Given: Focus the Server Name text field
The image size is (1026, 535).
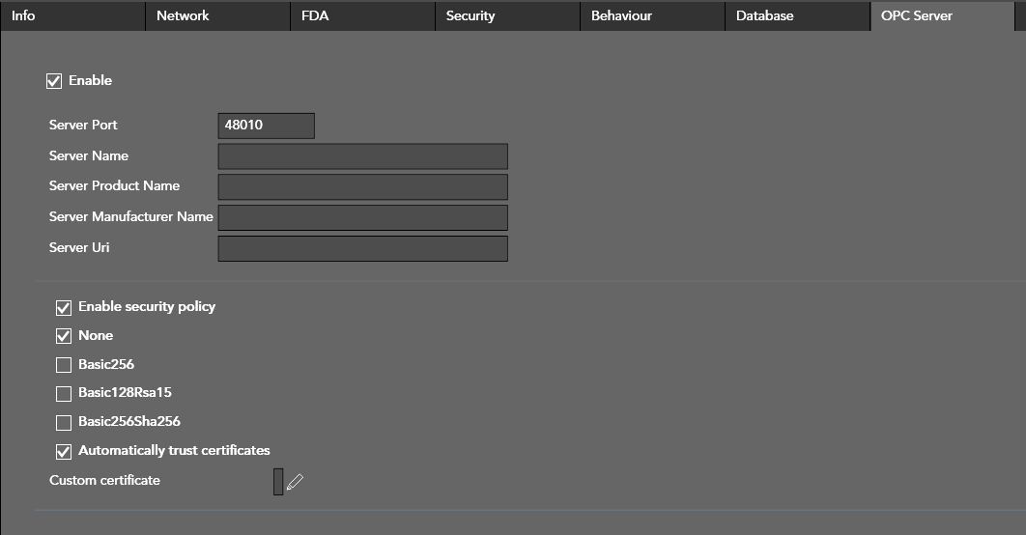Looking at the screenshot, I should coord(362,156).
